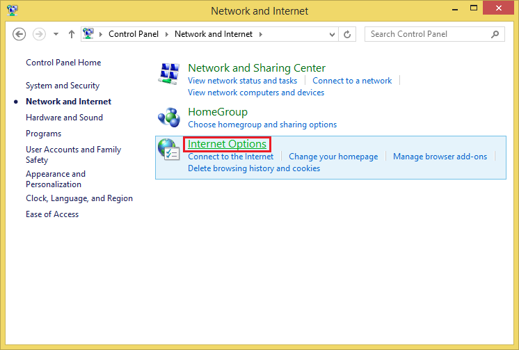
Task: Select the Network and Internet breadcrumb
Action: coord(214,34)
